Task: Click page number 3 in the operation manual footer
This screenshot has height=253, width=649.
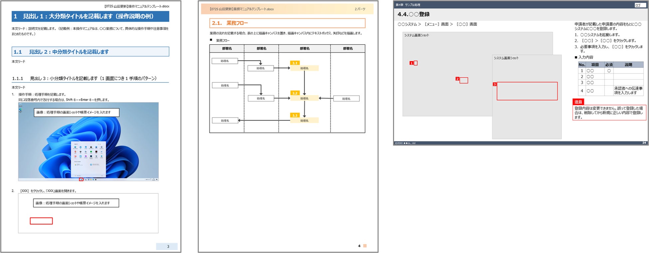Action: click(168, 246)
